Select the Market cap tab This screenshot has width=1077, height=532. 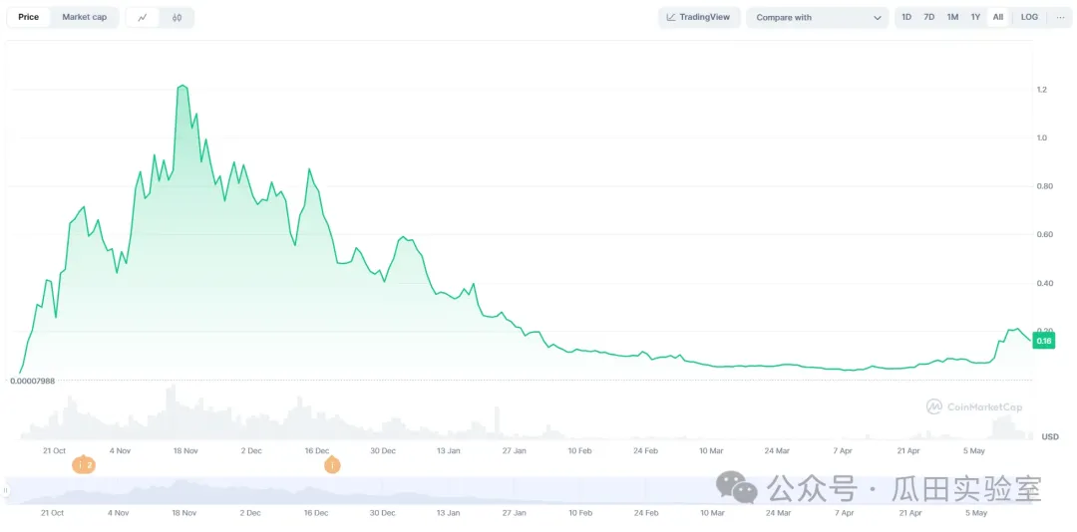(x=85, y=17)
